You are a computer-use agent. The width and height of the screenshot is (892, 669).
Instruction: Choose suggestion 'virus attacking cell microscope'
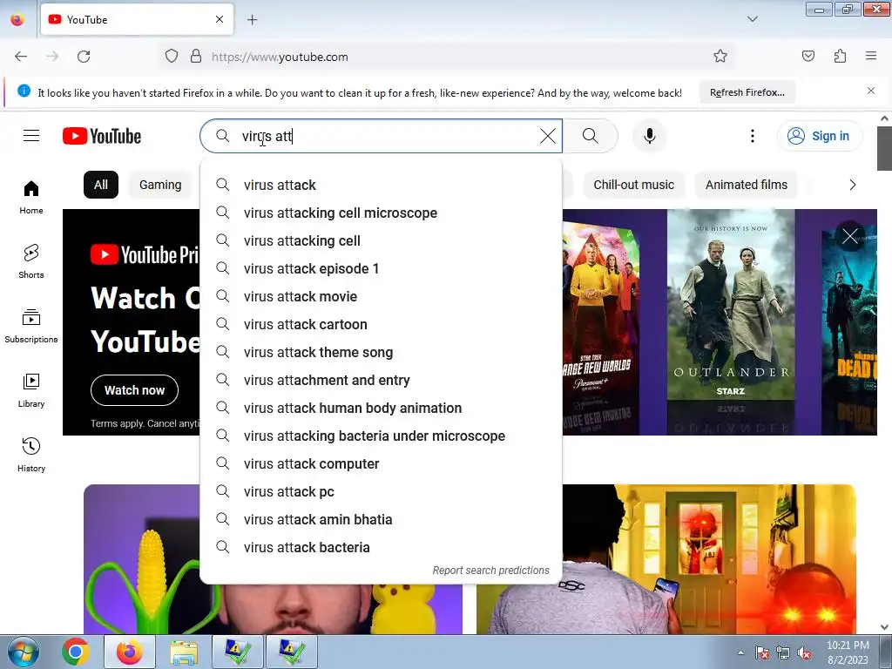tap(382, 213)
